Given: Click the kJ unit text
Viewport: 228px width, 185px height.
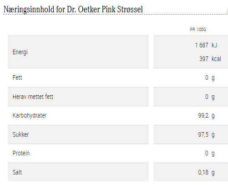Looking at the screenshot, I should coord(214,45).
